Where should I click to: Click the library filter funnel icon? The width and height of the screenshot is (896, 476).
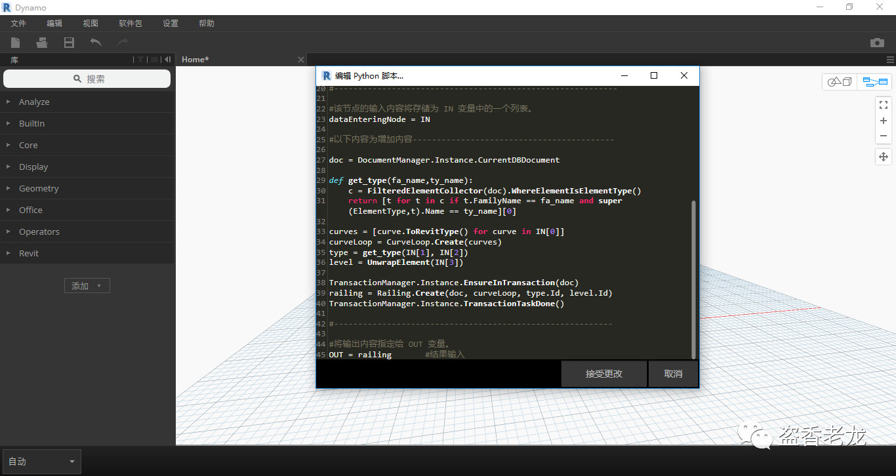pyautogui.click(x=140, y=60)
